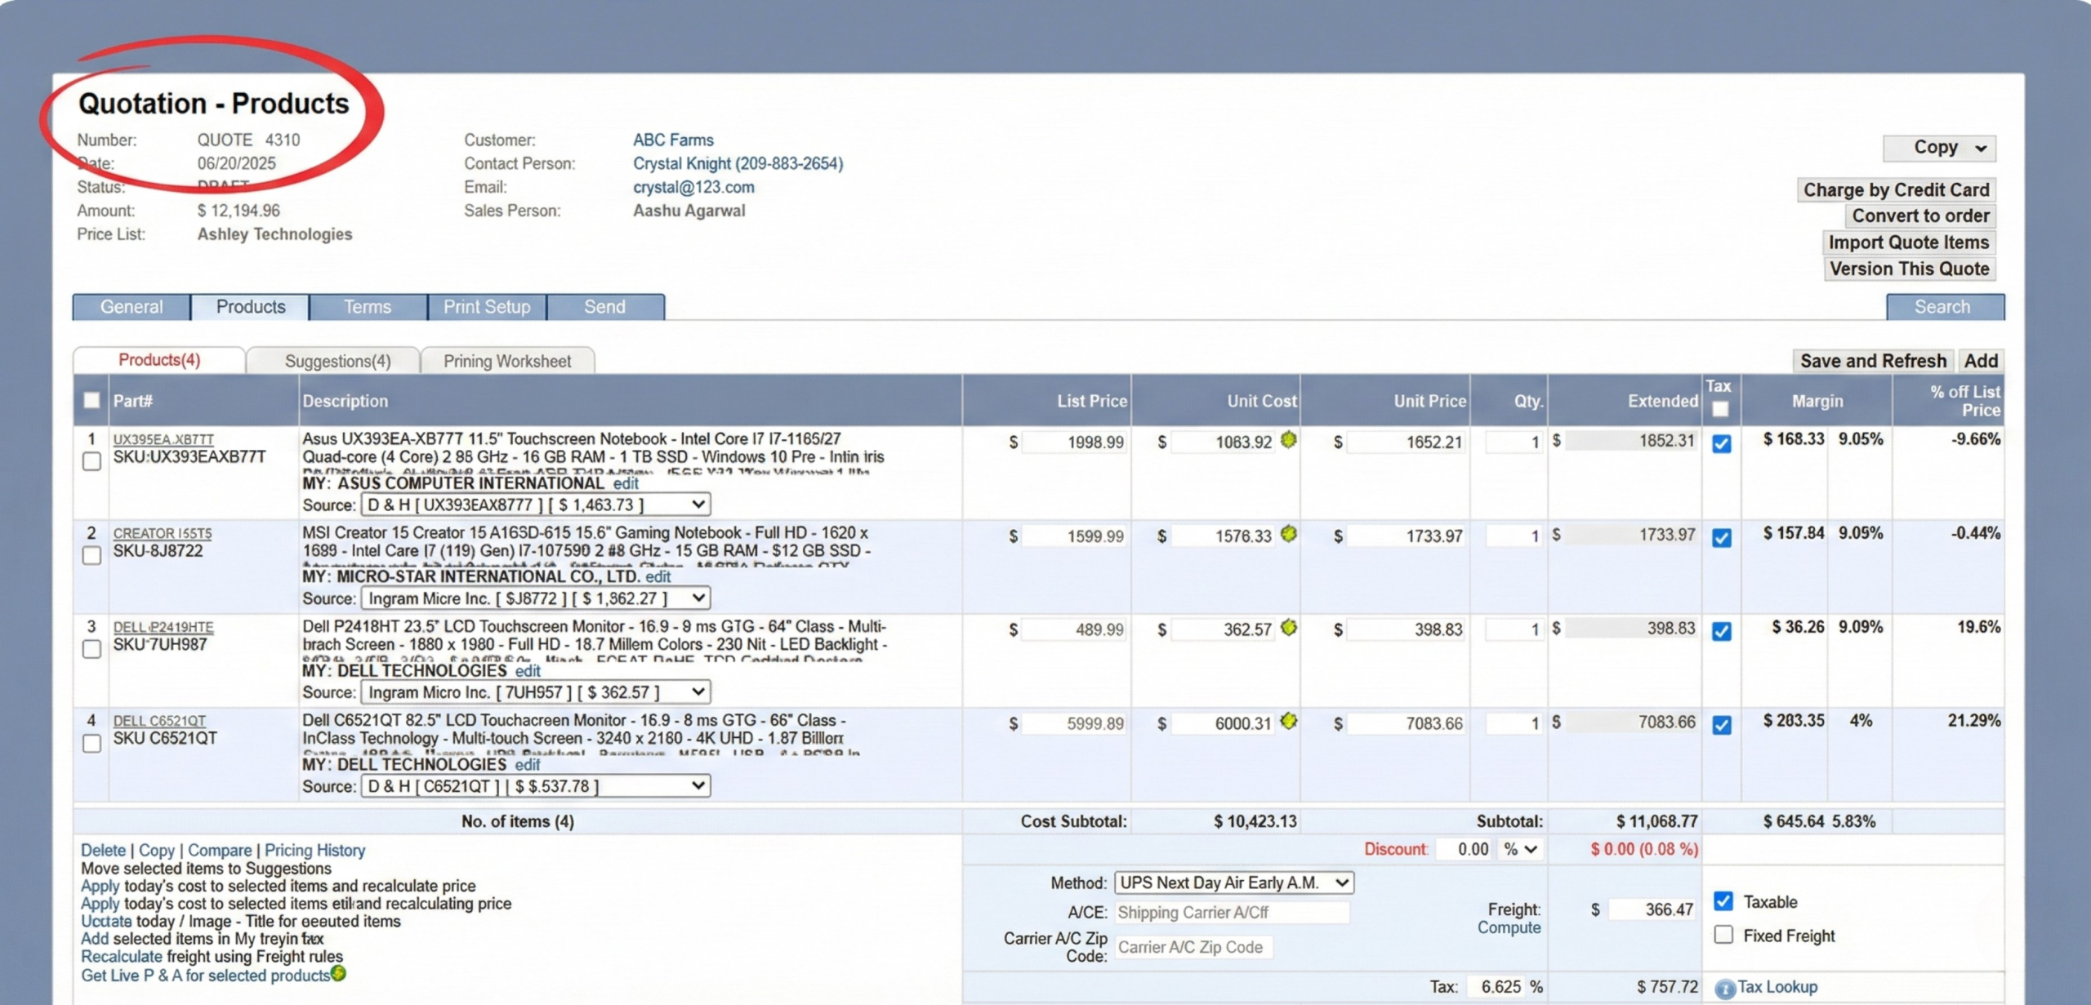Click the Compute freight link

[1509, 928]
